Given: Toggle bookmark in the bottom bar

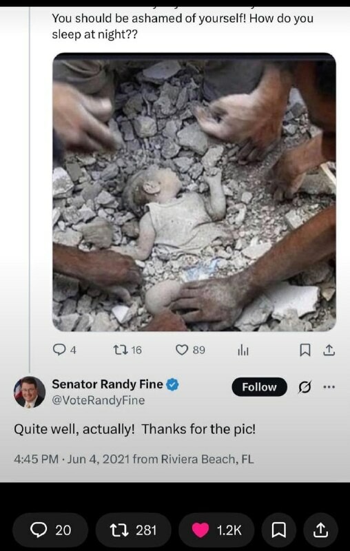Looking at the screenshot, I should 278,530.
